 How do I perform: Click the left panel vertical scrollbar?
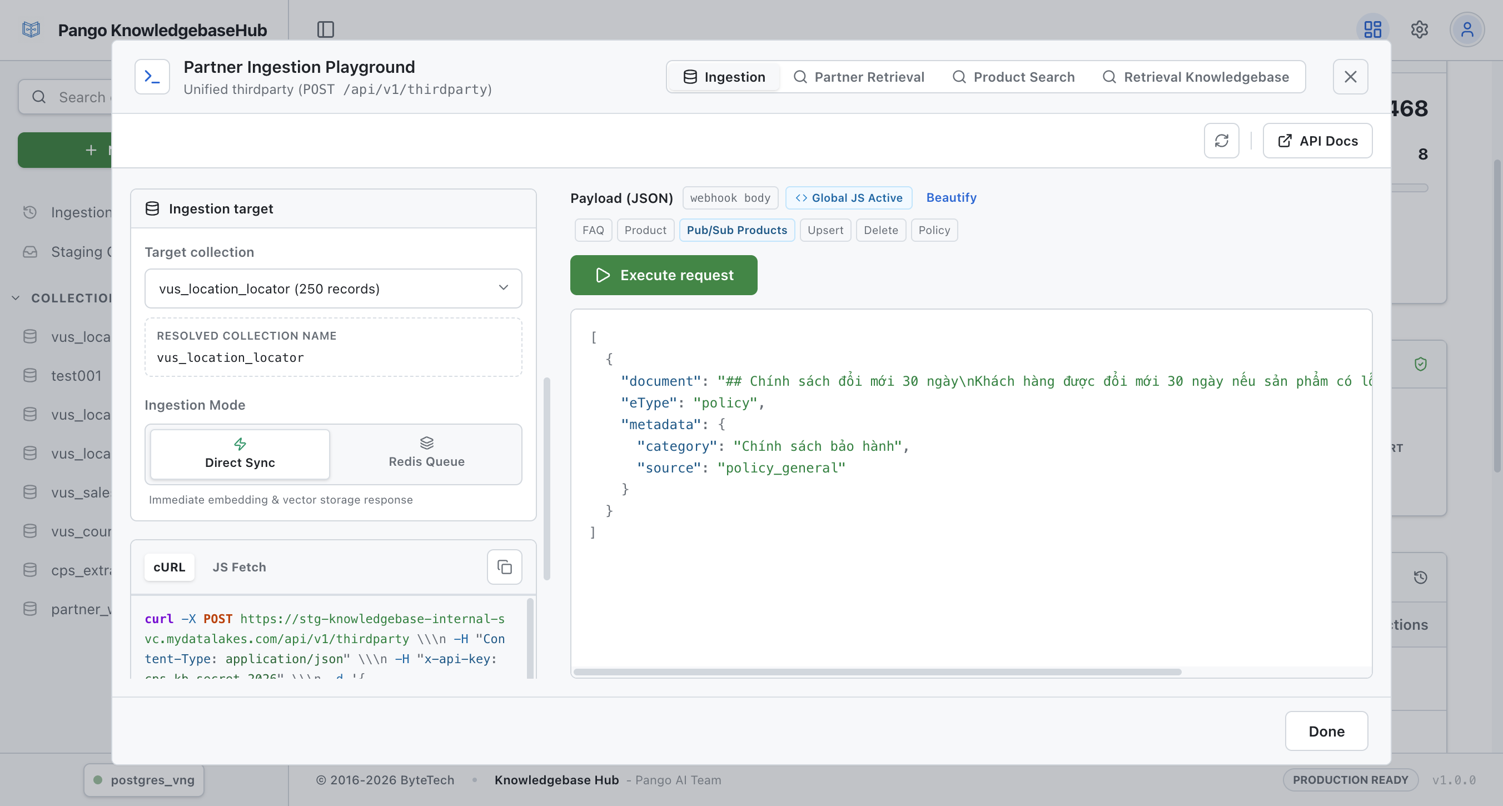click(547, 479)
